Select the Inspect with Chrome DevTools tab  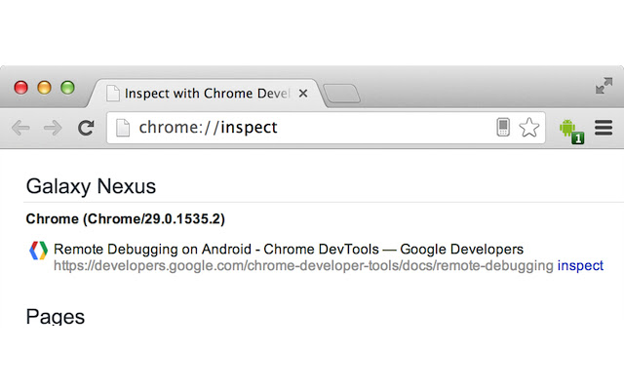(205, 94)
